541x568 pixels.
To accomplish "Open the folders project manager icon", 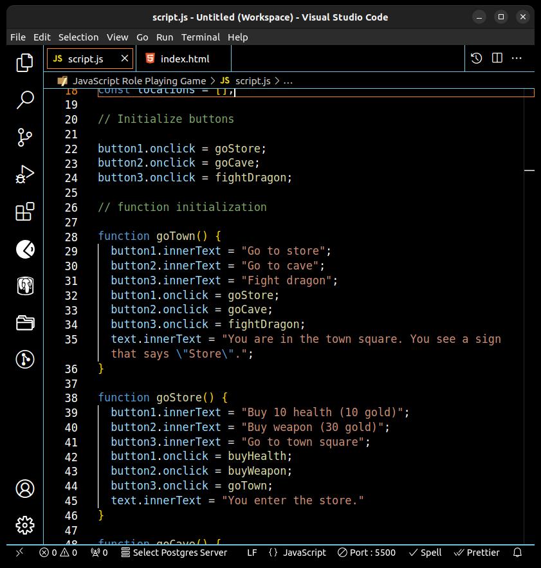I will (x=24, y=322).
